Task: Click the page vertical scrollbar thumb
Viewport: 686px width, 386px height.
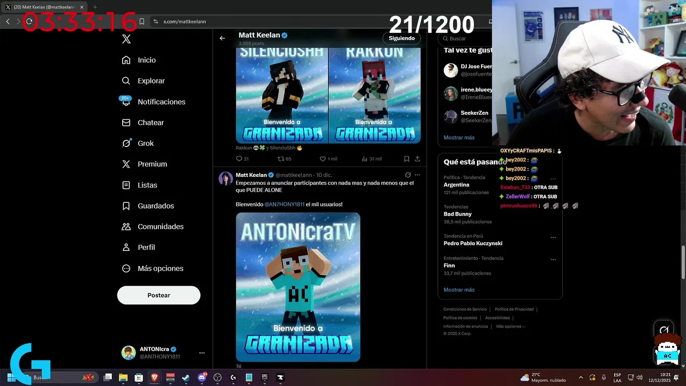Action: pos(683,263)
